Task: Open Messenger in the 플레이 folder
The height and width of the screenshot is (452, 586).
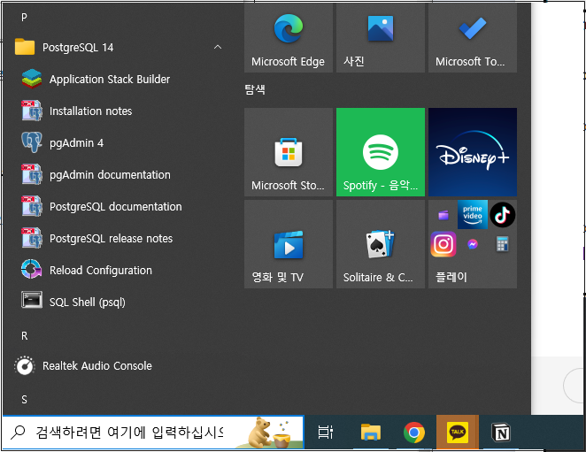Action: [473, 244]
